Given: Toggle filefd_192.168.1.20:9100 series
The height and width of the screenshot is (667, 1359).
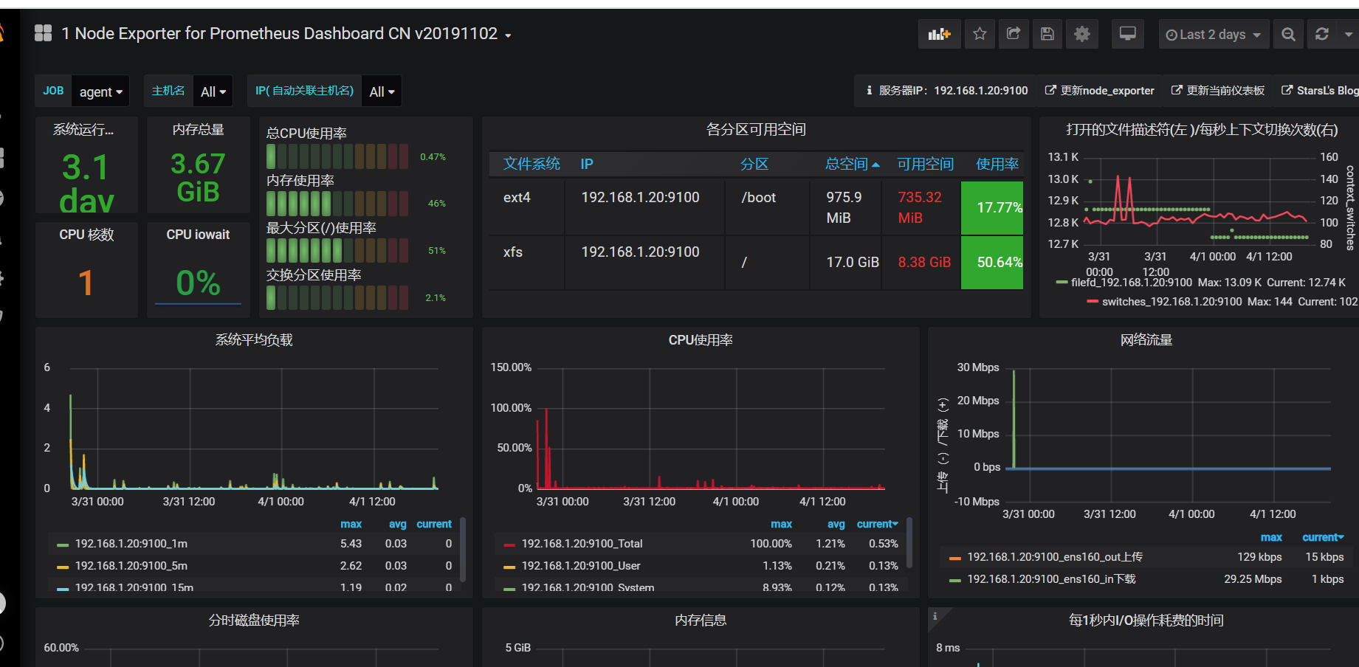Looking at the screenshot, I should (1131, 283).
